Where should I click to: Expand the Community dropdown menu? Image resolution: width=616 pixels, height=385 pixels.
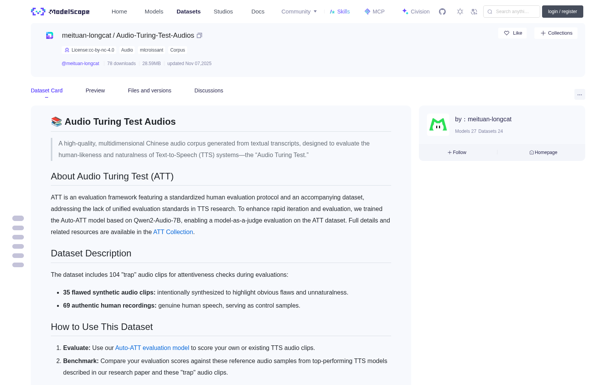299,12
